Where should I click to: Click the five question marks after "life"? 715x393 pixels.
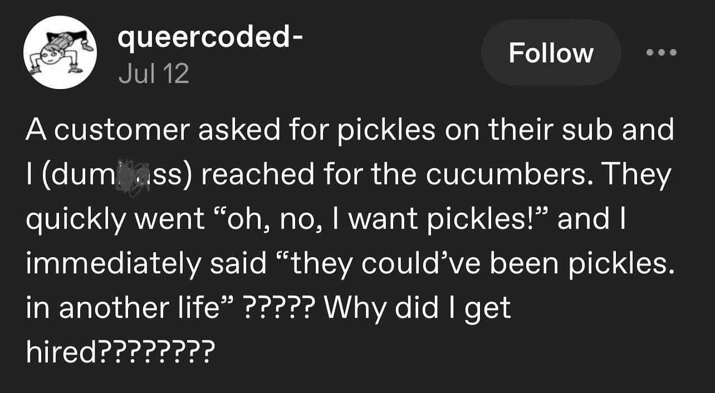(280, 308)
